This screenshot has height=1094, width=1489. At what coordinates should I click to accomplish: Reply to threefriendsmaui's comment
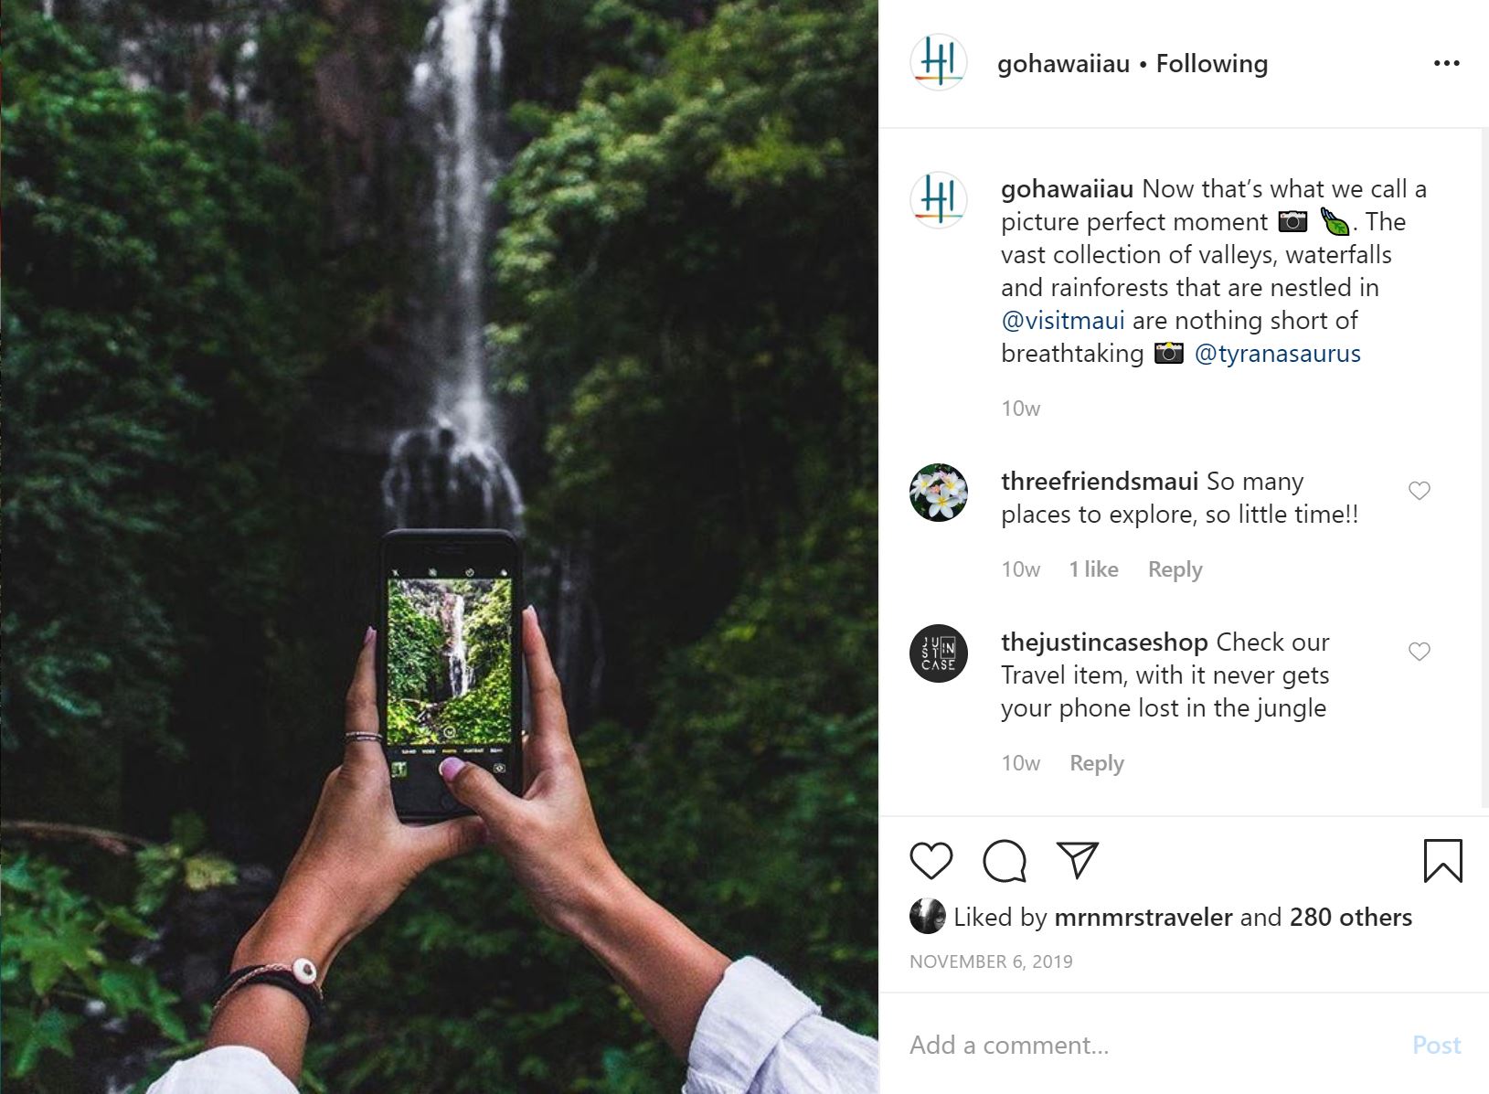[x=1175, y=569]
